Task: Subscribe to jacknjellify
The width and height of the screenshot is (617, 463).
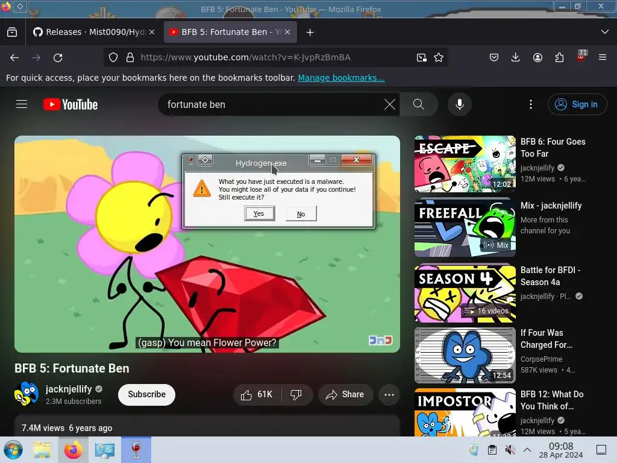Action: (146, 394)
